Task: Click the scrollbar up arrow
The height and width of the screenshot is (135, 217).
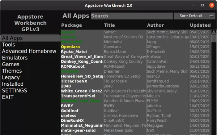Action: [x=214, y=32]
